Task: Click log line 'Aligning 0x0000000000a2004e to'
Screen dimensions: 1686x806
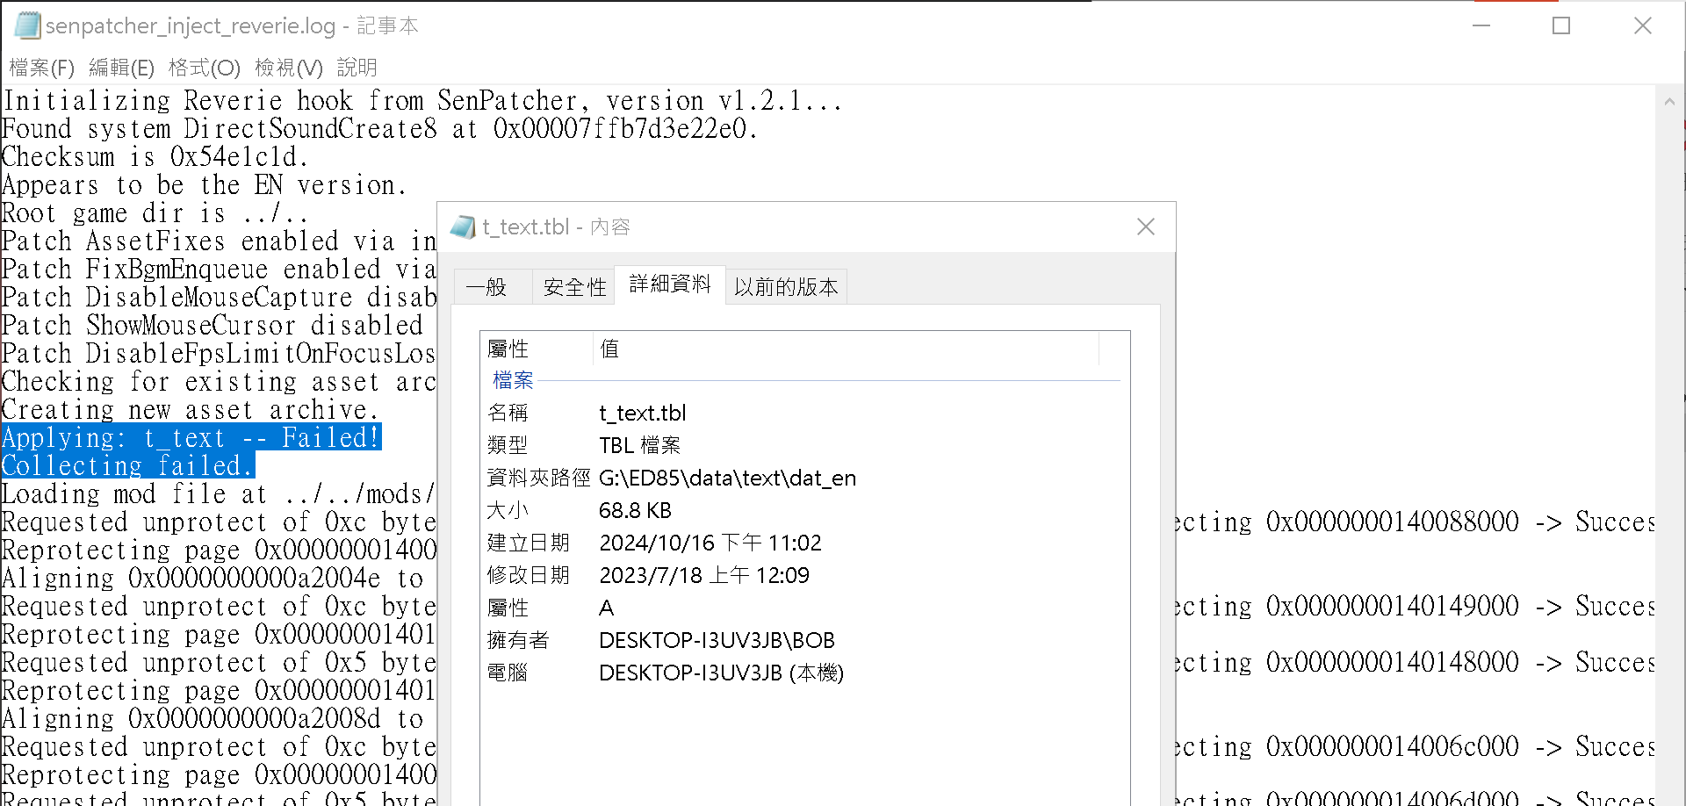Action: pyautogui.click(x=213, y=579)
